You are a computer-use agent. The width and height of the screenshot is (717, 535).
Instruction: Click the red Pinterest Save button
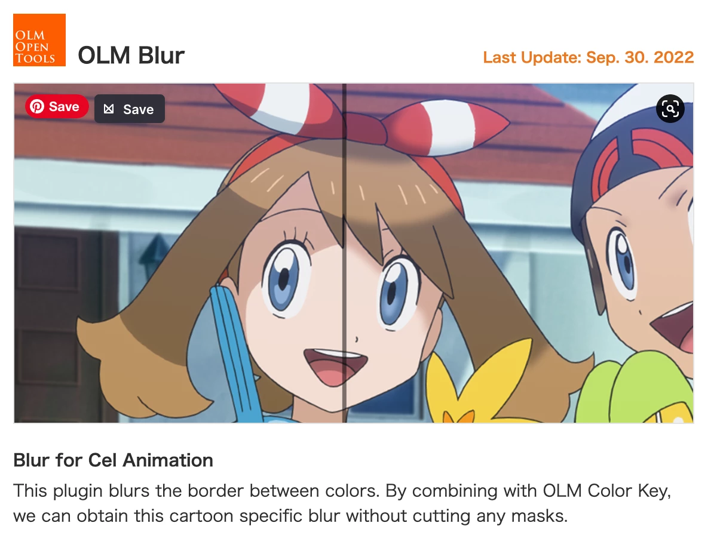point(57,107)
